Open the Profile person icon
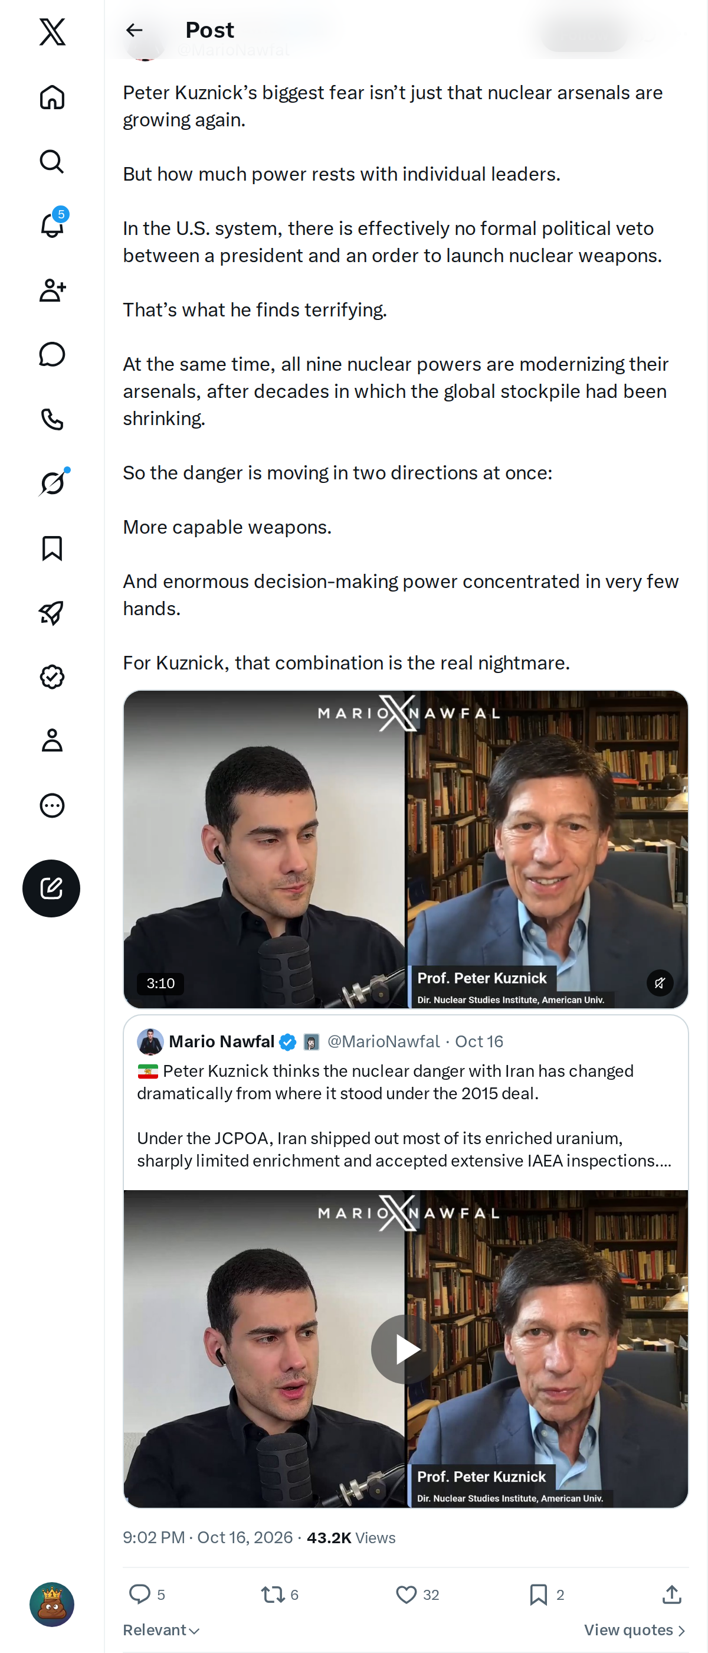 (52, 740)
